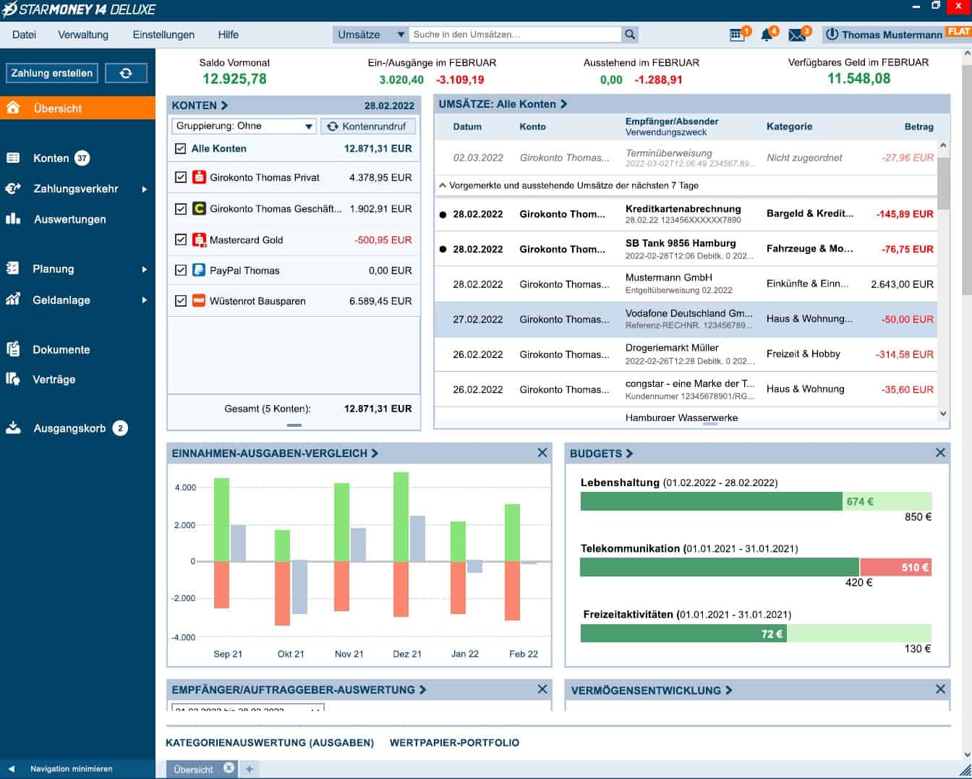
Task: Open Auswertungen in the sidebar
Action: click(69, 219)
